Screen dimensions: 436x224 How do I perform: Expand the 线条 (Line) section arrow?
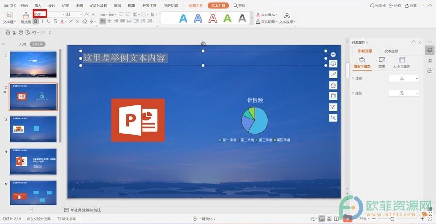point(353,93)
